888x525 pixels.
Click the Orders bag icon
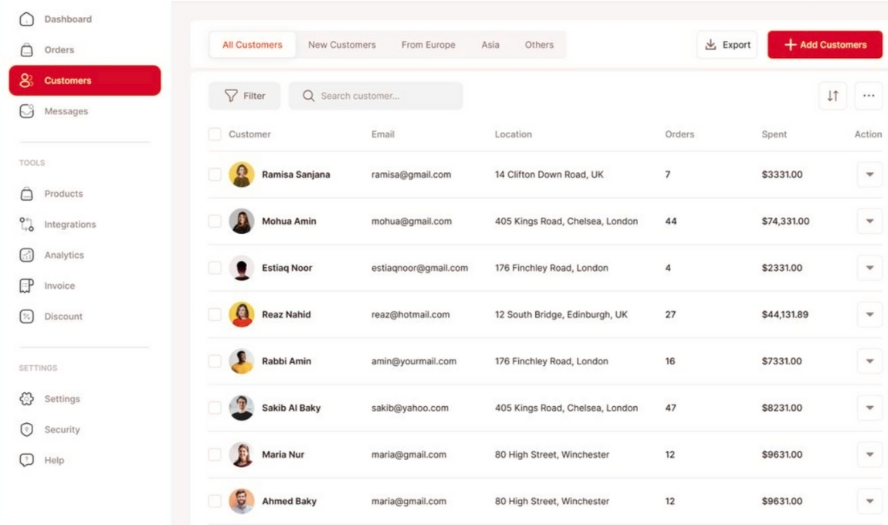26,50
